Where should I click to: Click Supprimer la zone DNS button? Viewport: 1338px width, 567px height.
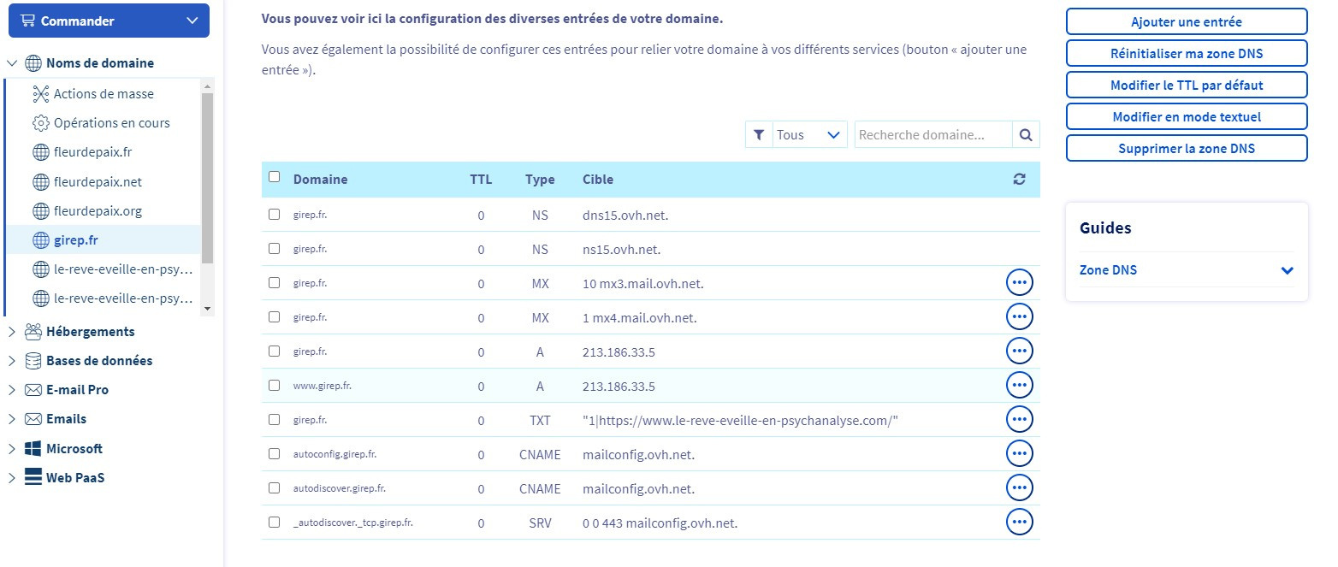point(1187,148)
